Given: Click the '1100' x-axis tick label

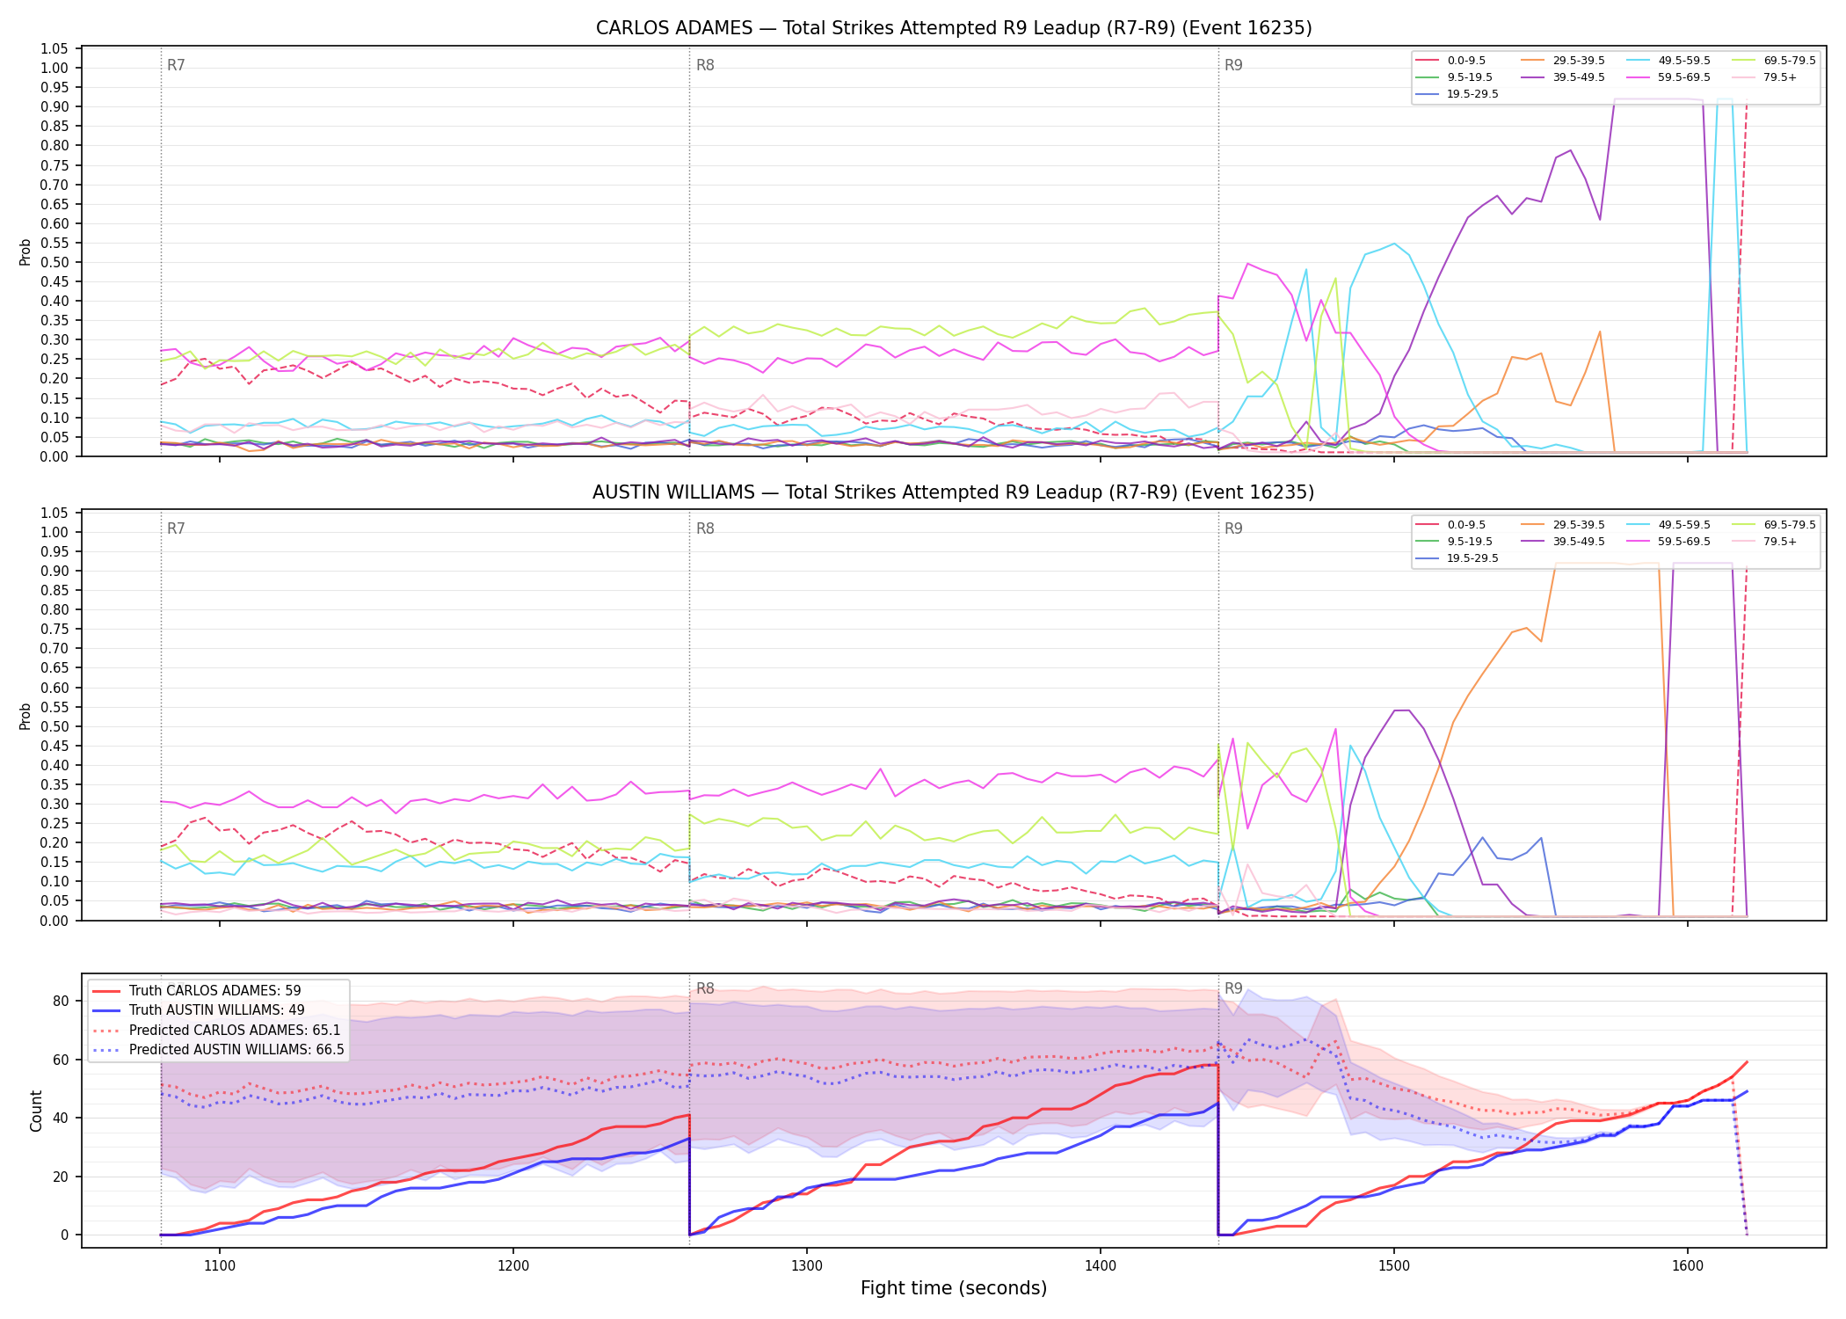Looking at the screenshot, I should [x=220, y=1266].
